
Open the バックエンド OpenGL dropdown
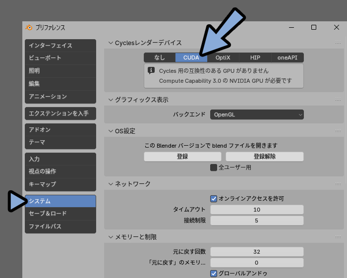pyautogui.click(x=257, y=114)
